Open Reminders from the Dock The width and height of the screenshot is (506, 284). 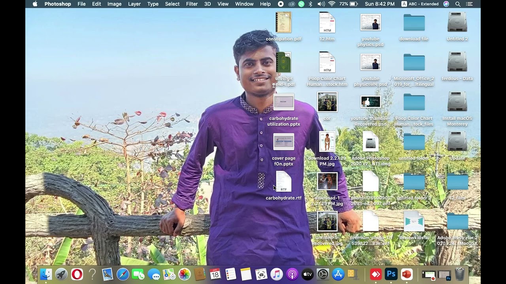[x=230, y=274]
